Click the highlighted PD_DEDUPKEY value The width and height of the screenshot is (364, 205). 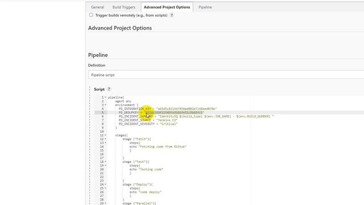pyautogui.click(x=175, y=113)
